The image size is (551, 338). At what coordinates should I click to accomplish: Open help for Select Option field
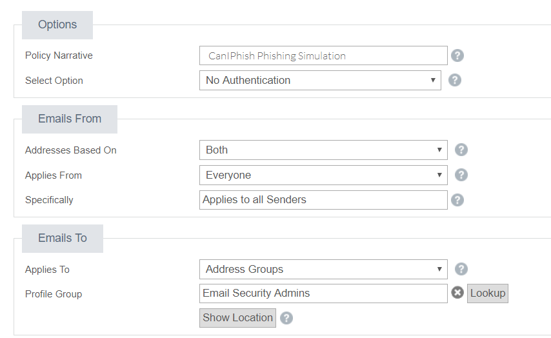coord(454,80)
